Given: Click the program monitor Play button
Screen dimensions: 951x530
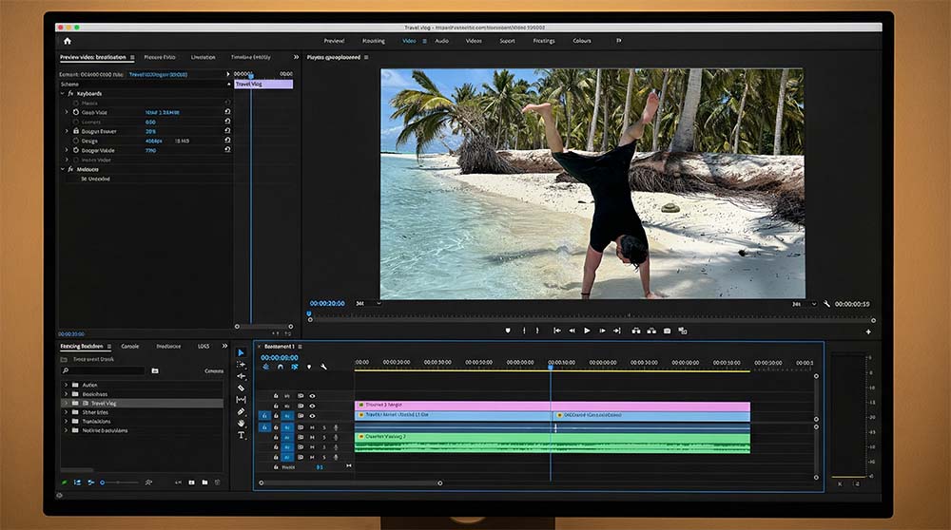Looking at the screenshot, I should click(x=587, y=331).
